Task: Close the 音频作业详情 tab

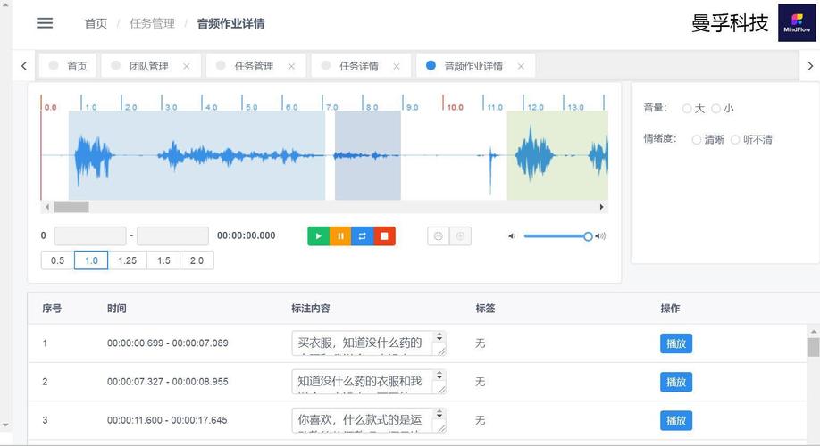Action: point(521,66)
